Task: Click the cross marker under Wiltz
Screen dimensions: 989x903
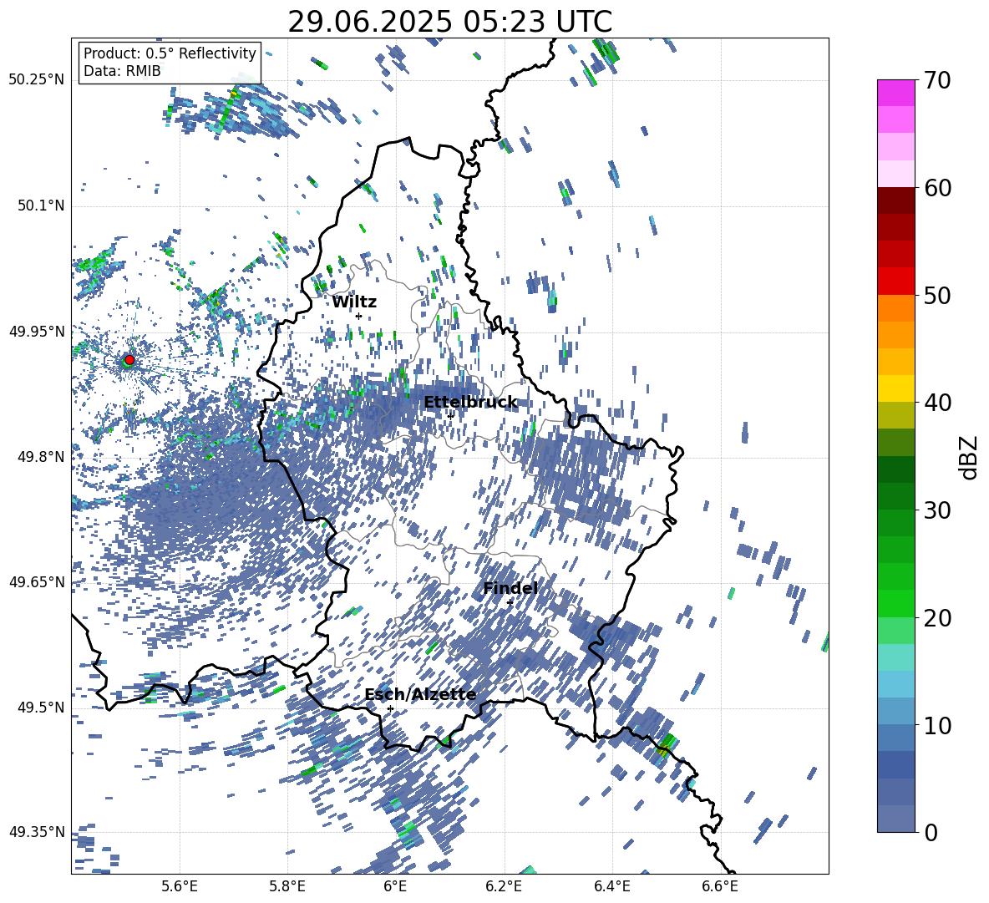Action: [359, 316]
